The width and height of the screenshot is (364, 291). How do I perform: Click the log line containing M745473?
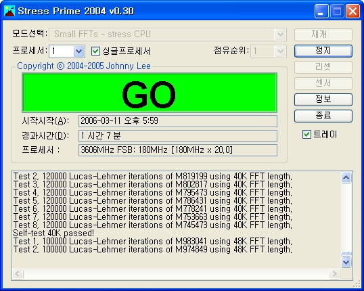[x=152, y=225]
